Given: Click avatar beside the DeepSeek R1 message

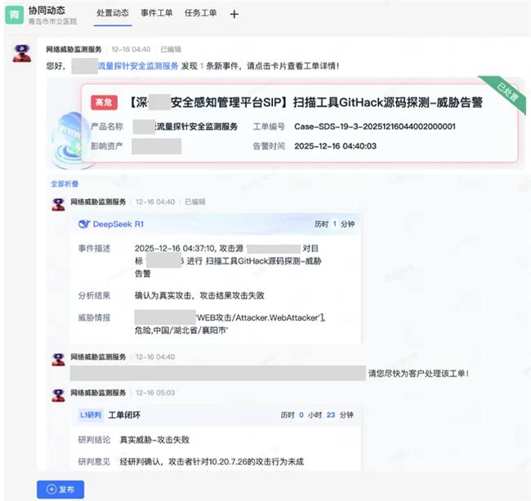Looking at the screenshot, I should [x=58, y=203].
